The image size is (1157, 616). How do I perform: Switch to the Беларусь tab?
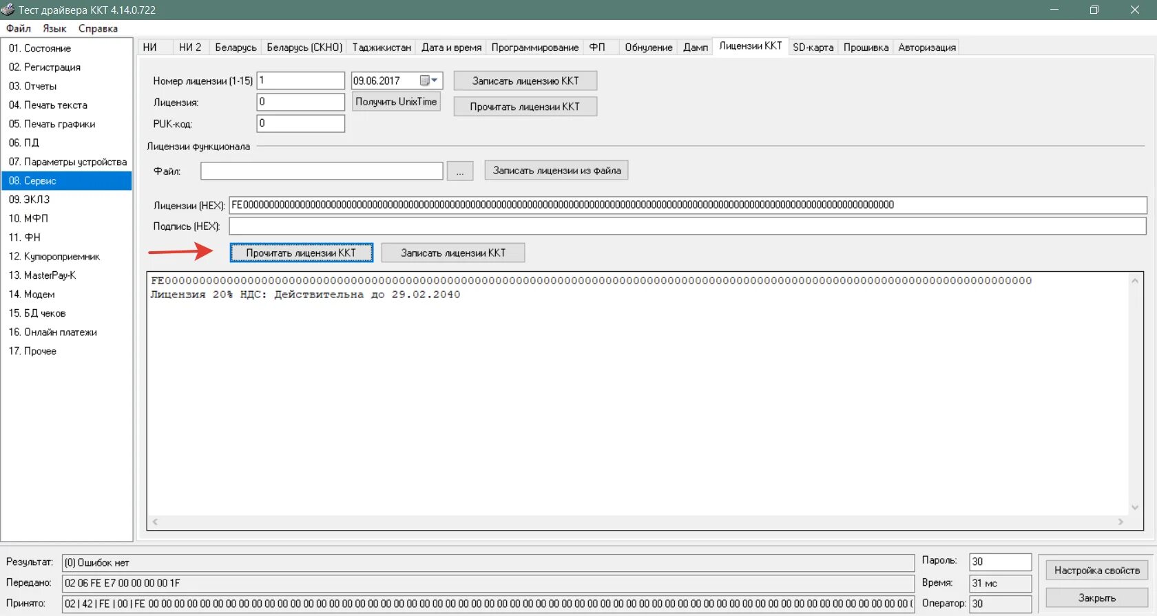click(236, 47)
